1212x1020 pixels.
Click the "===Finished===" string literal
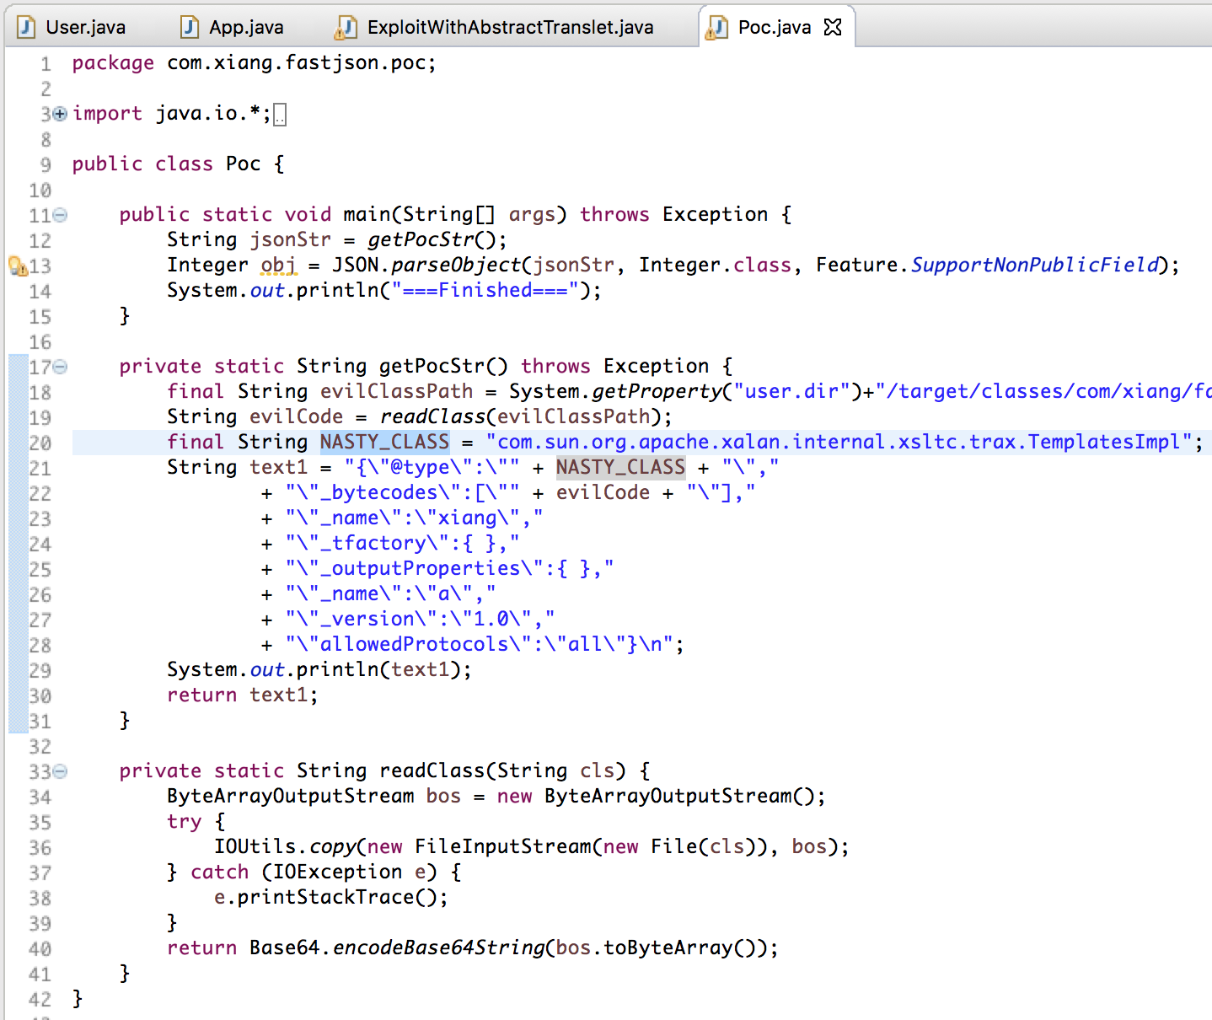click(x=485, y=290)
